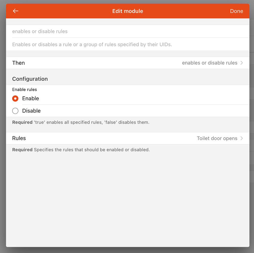254x253 pixels.
Task: Select the Disable radio button
Action: click(15, 111)
